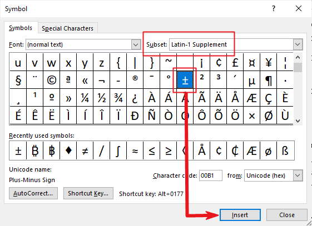
Task: Select the one-half fraction symbol
Action: pos(102,98)
